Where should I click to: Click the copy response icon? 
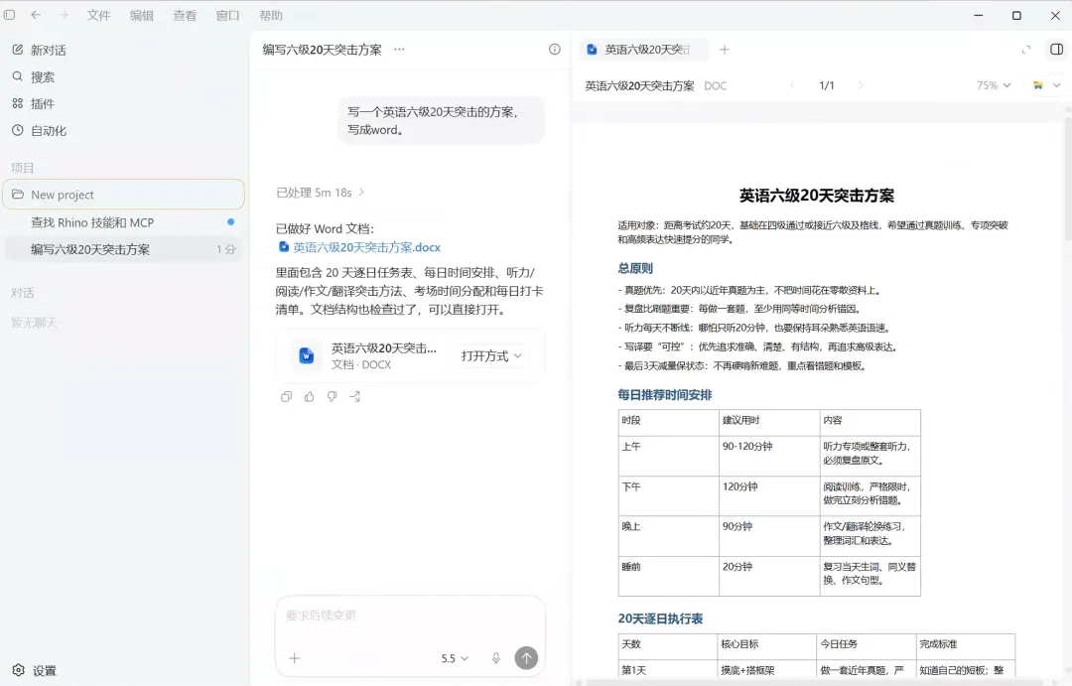(287, 397)
